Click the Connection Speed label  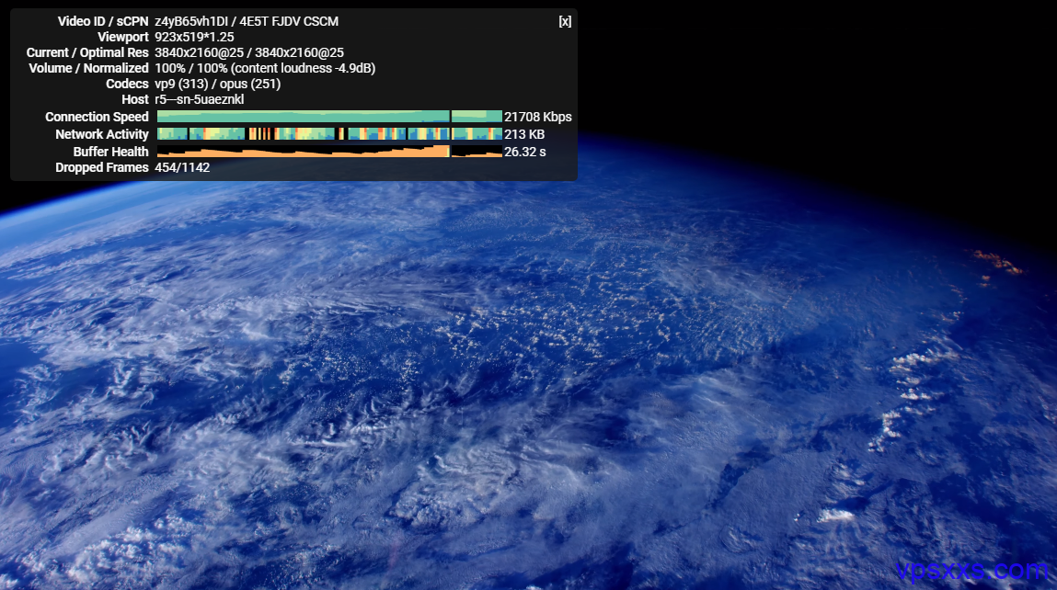[98, 117]
